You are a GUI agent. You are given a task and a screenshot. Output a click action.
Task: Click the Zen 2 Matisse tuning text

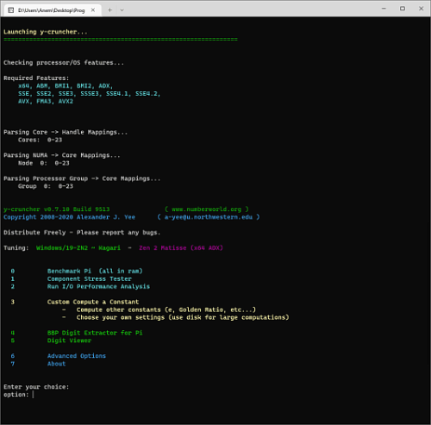[x=163, y=247]
